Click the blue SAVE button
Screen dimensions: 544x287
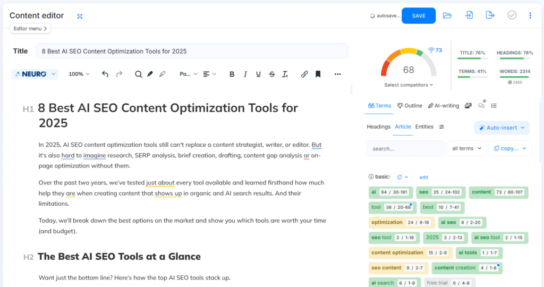pyautogui.click(x=419, y=16)
